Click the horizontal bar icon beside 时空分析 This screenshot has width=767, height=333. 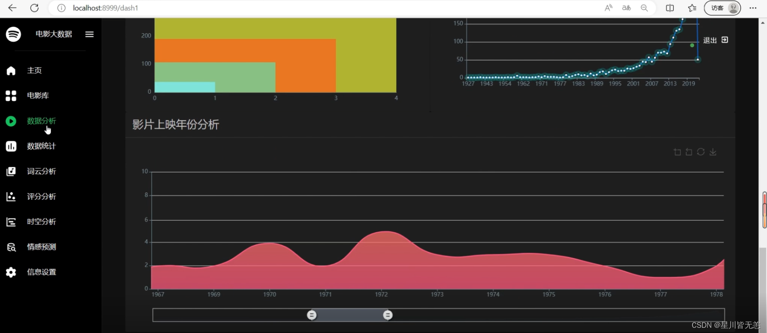[x=11, y=222]
